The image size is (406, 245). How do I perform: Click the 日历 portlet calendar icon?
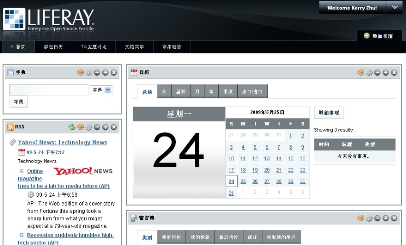pos(134,73)
